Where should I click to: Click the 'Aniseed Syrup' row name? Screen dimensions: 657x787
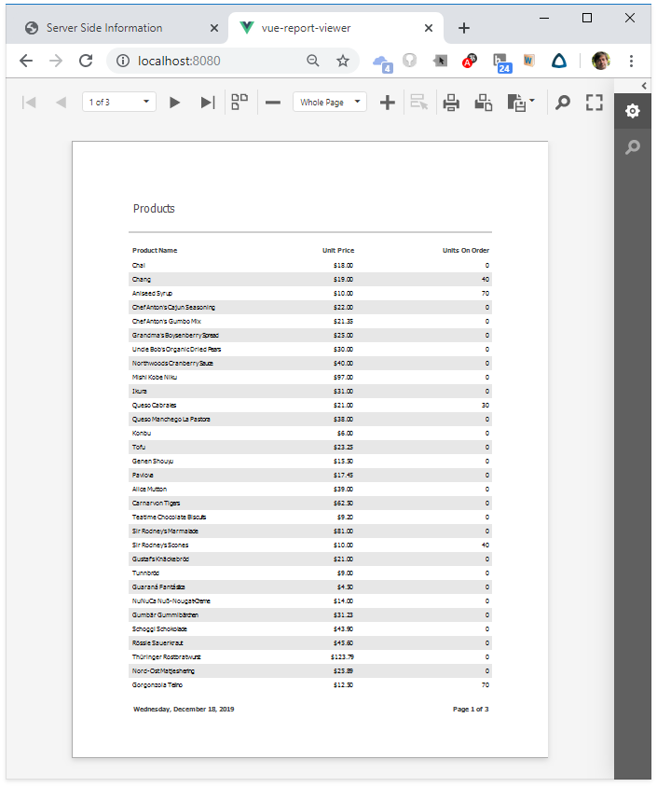point(152,293)
